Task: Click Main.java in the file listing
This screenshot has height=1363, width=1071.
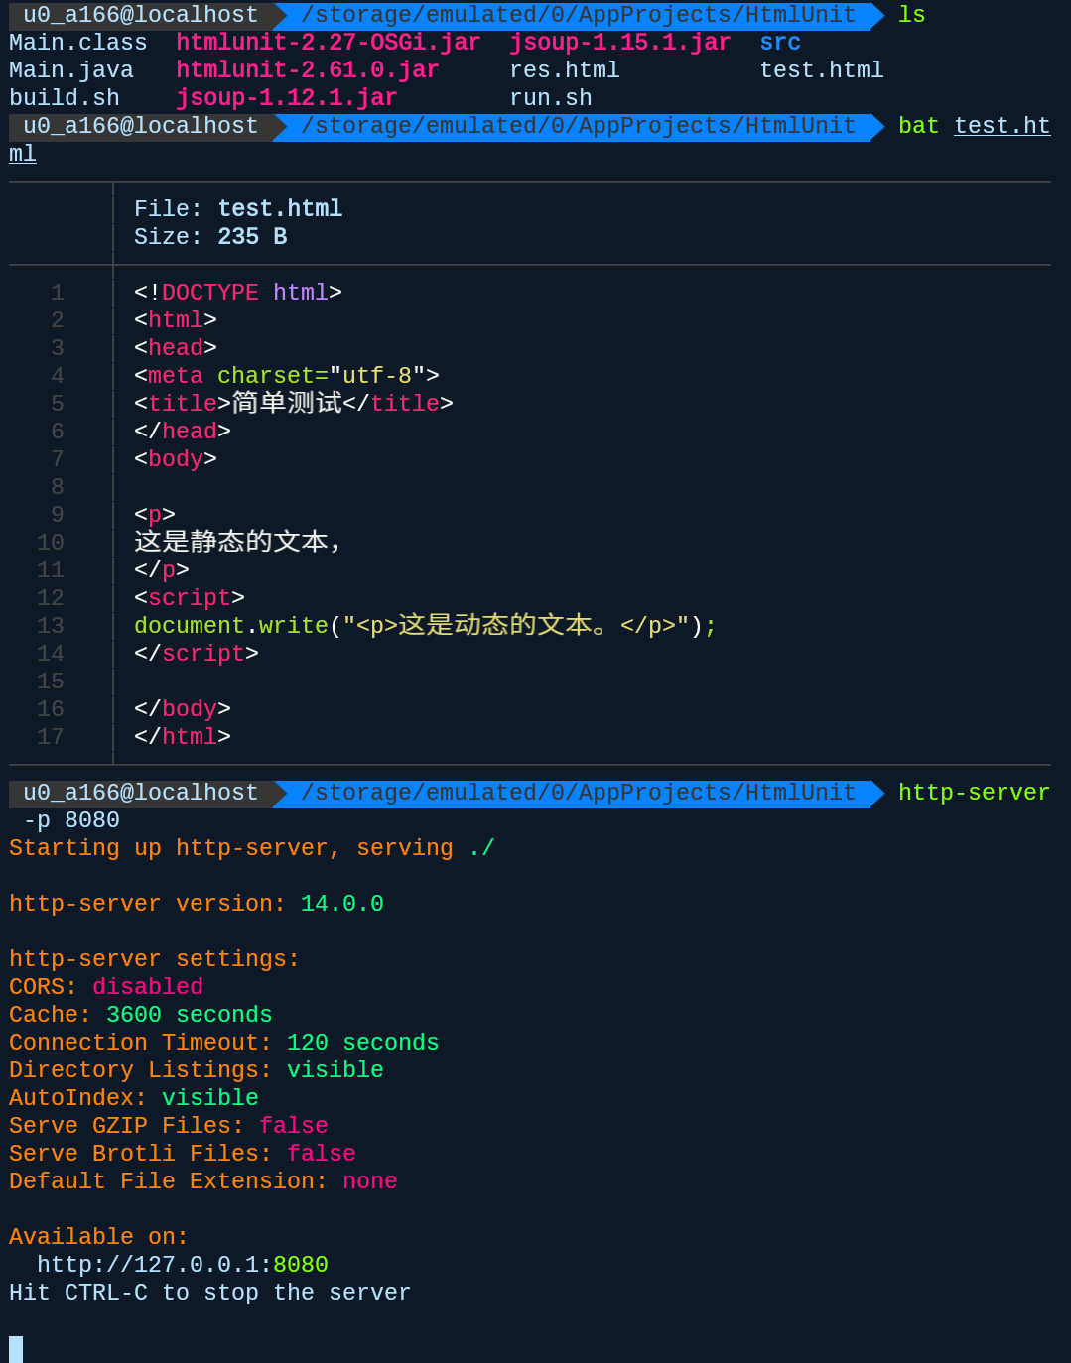Action: 70,70
